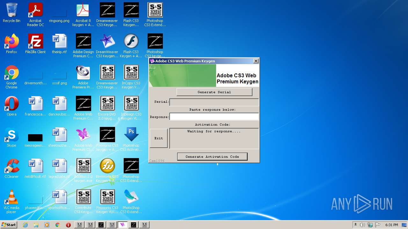Click the keygen title bar butterfly icon
Viewport: 408px width, 229px height.
(x=152, y=61)
